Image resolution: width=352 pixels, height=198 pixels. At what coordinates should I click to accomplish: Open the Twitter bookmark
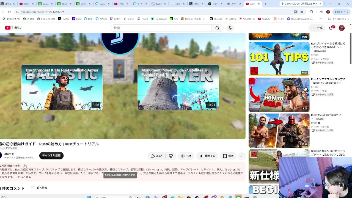tap(64, 19)
